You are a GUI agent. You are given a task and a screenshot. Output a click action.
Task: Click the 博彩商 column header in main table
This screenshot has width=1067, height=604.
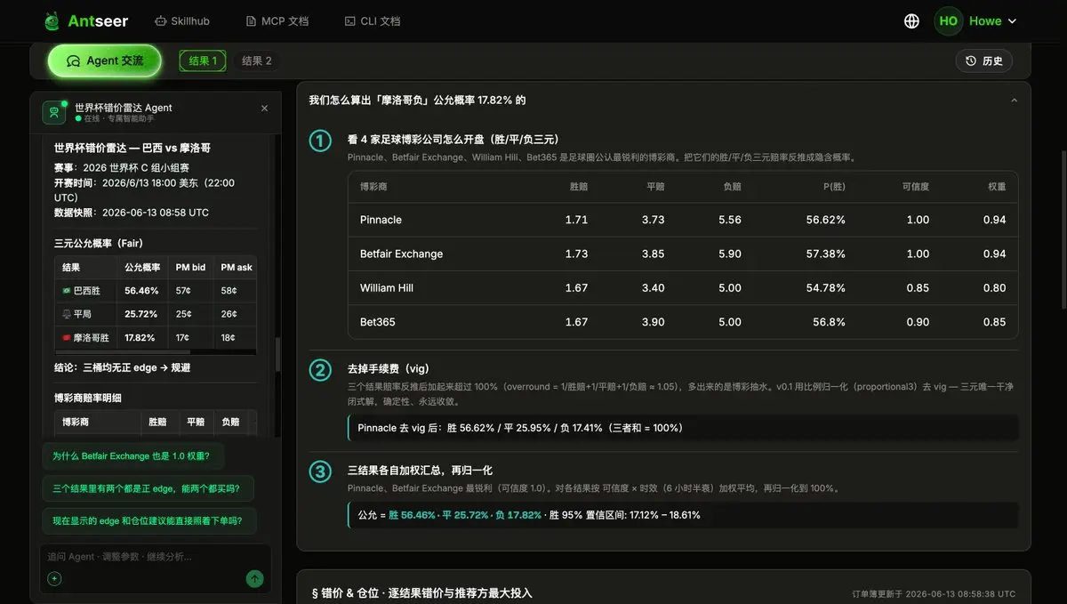tap(373, 188)
